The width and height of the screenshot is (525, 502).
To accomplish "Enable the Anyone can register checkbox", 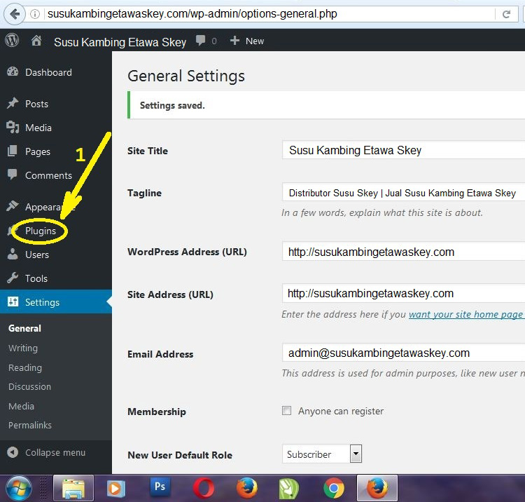I will pos(286,411).
